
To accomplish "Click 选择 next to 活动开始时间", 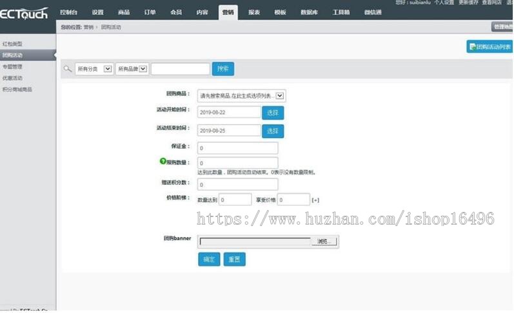I will pyautogui.click(x=273, y=113).
